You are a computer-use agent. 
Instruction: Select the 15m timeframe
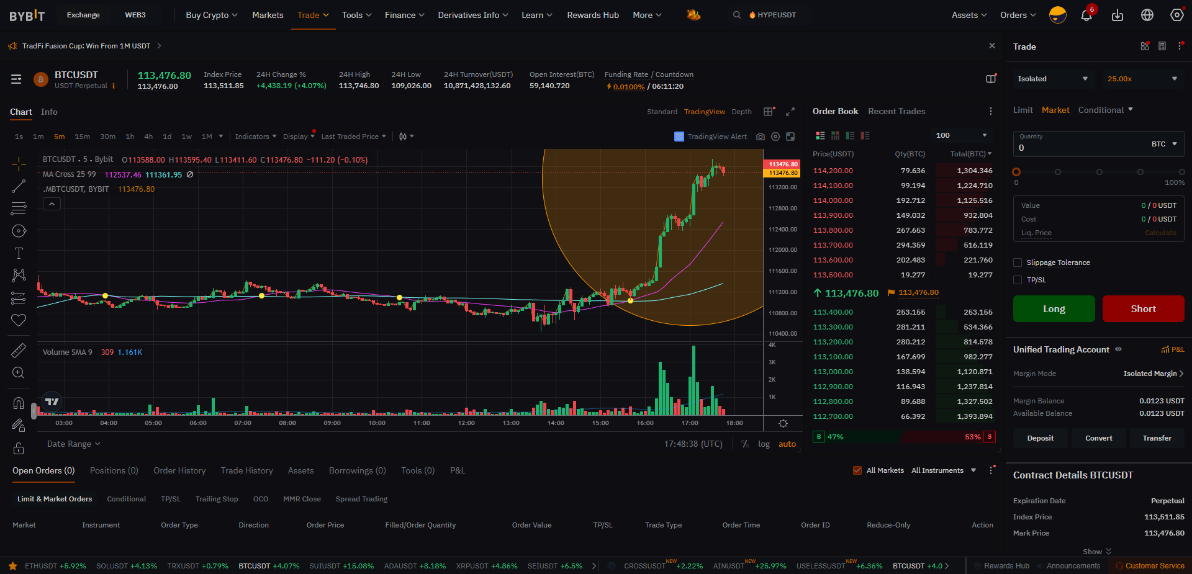click(82, 137)
